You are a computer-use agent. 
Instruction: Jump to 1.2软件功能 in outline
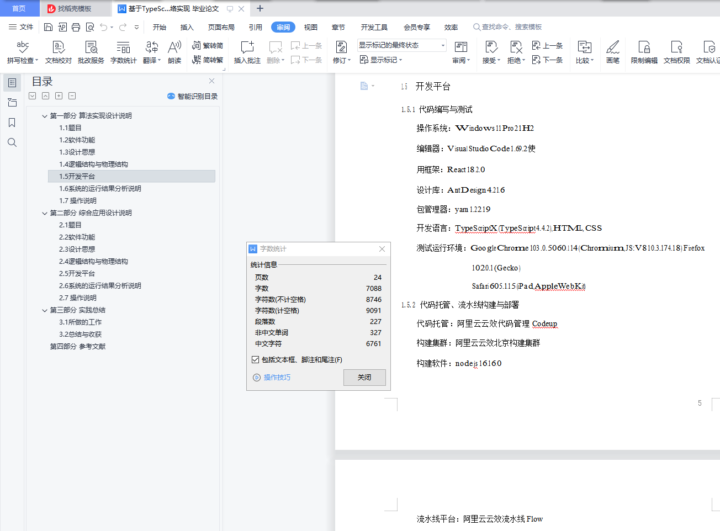[77, 140]
